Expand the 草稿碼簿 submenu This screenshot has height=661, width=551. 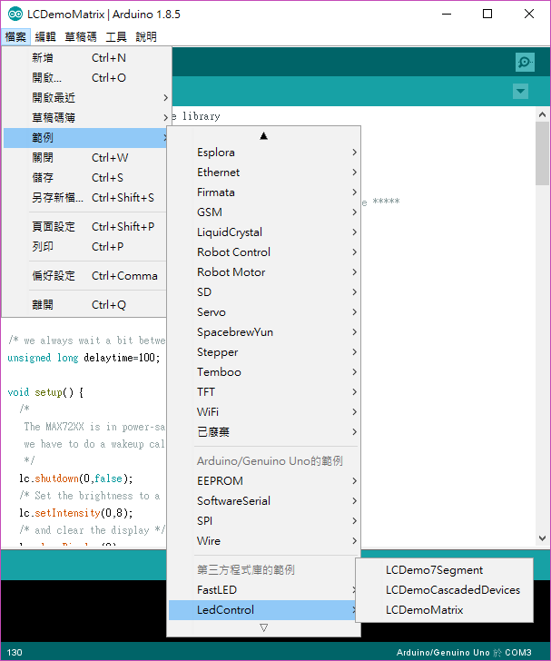coord(86,118)
